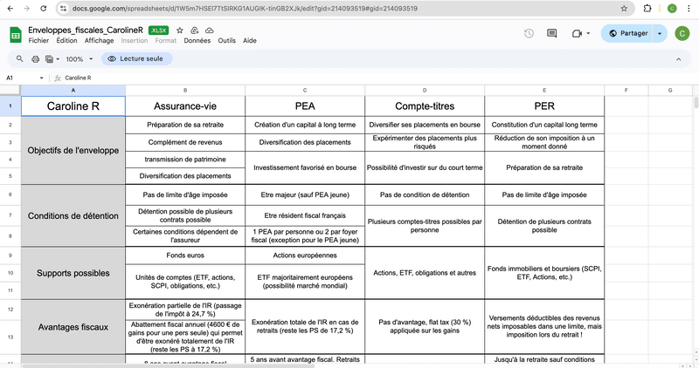
Task: Open site info icon in address bar
Action: [x=63, y=9]
